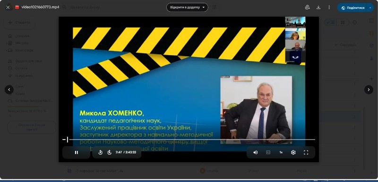Image resolution: width=378 pixels, height=182 pixels.
Task: Expand the arrow beside the 'Поділитися' button
Action: click(370, 8)
